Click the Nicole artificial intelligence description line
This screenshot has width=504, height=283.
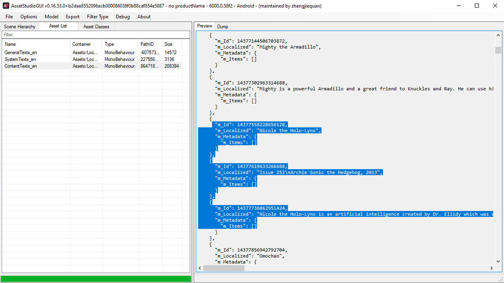pos(354,214)
